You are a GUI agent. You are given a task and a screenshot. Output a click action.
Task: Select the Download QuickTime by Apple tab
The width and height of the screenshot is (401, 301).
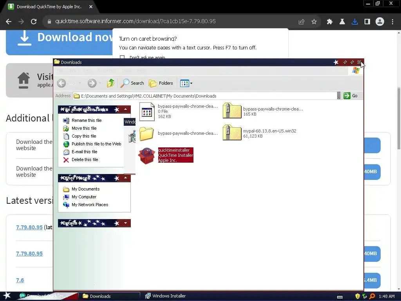pos(50,7)
